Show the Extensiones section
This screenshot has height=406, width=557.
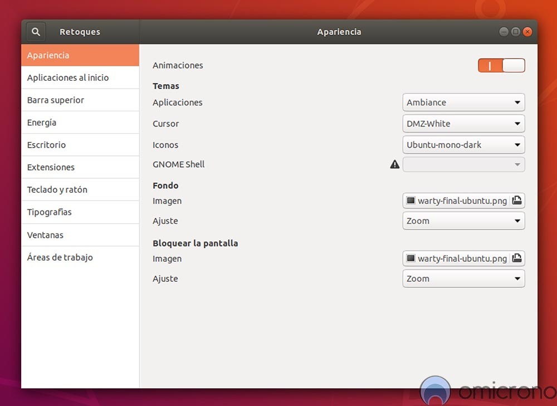tap(80, 167)
